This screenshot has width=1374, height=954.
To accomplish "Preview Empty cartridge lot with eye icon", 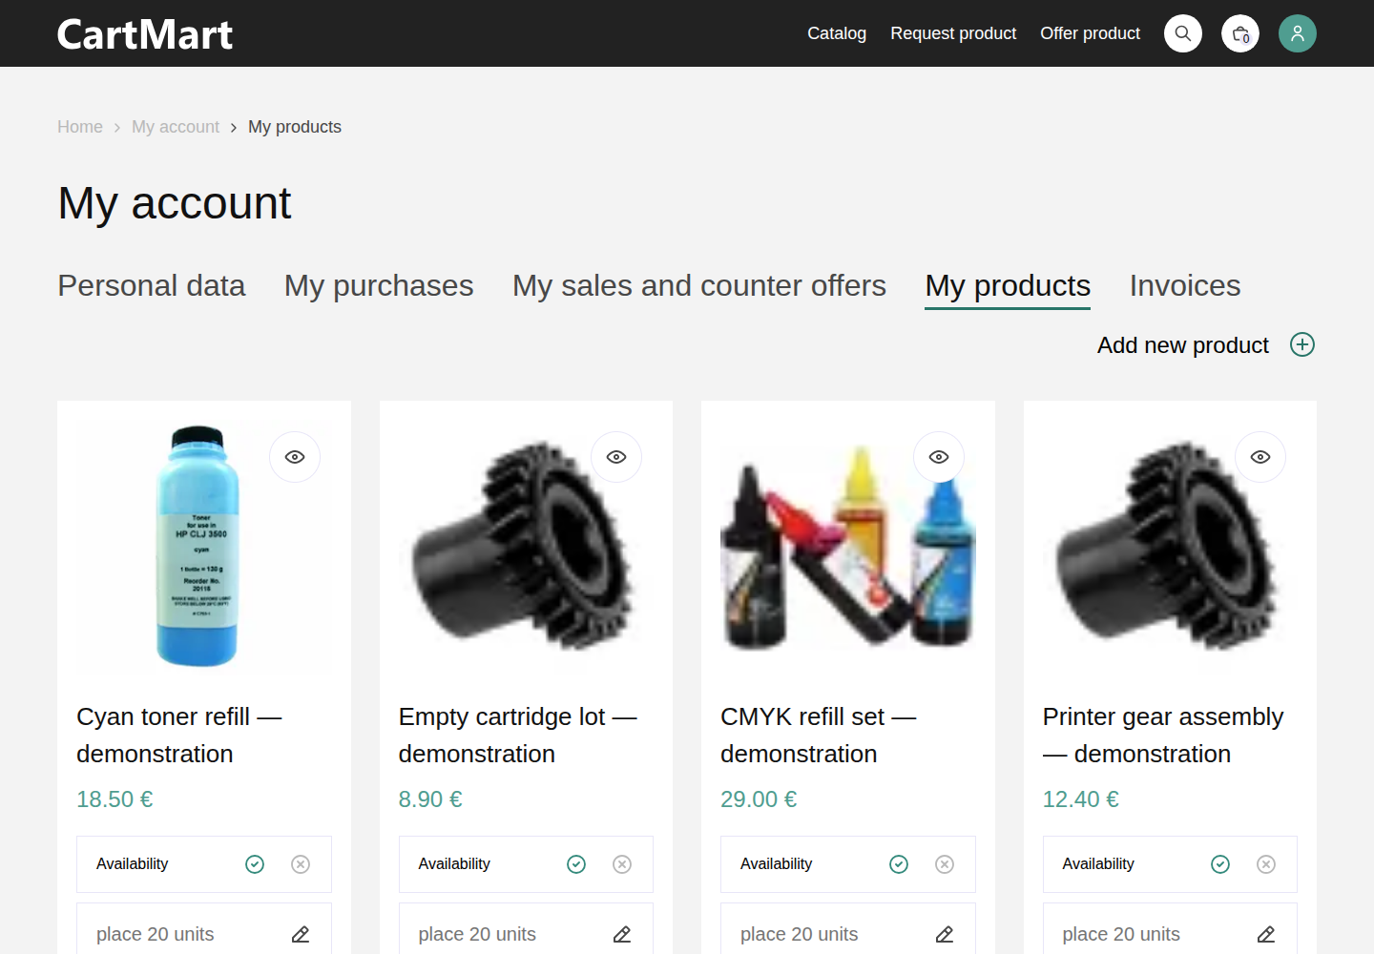I will 616,457.
